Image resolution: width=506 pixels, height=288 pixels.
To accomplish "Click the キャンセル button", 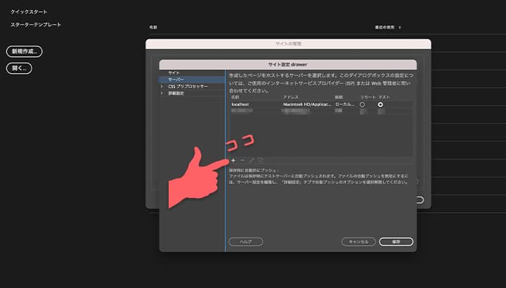I will click(358, 242).
